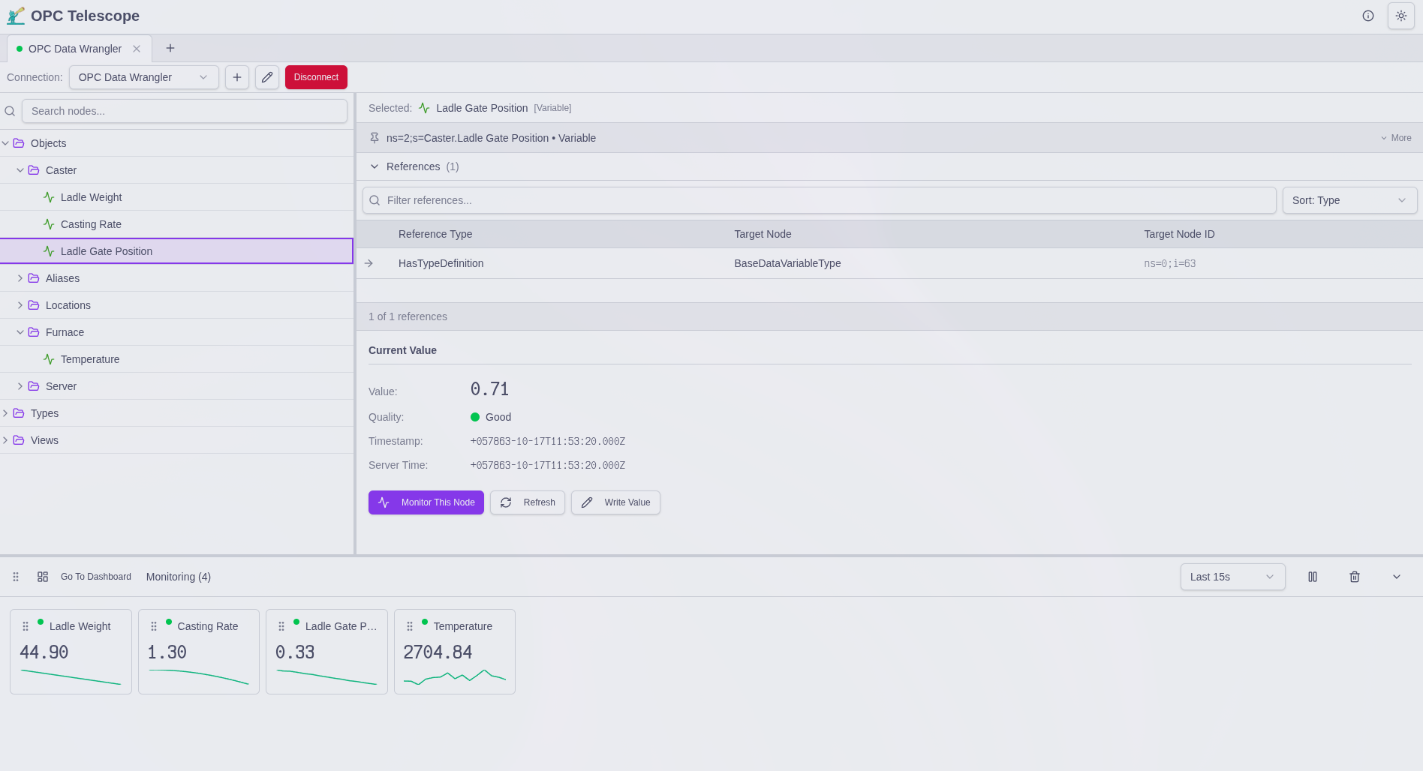Clear monitored nodes with trash icon
Viewport: 1423px width, 771px height.
1354,577
